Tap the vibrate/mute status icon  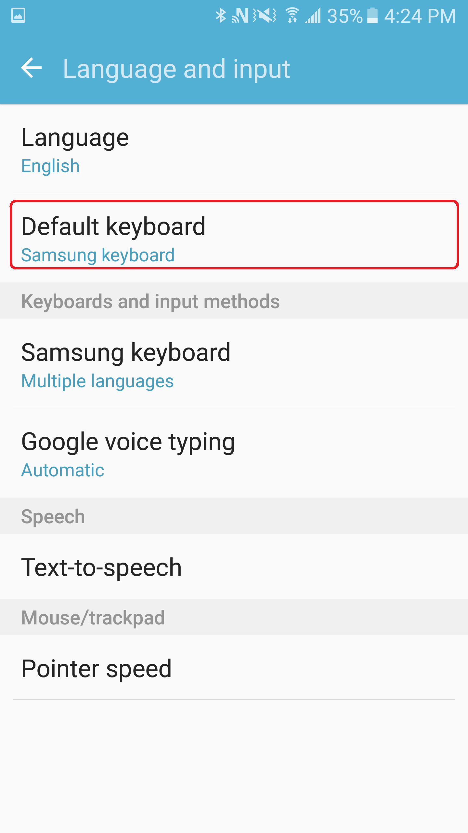point(265,15)
